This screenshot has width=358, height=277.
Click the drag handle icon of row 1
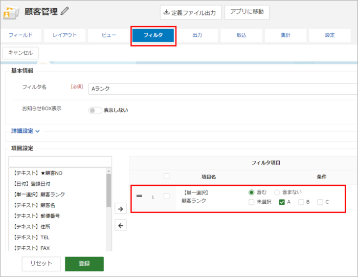139,196
